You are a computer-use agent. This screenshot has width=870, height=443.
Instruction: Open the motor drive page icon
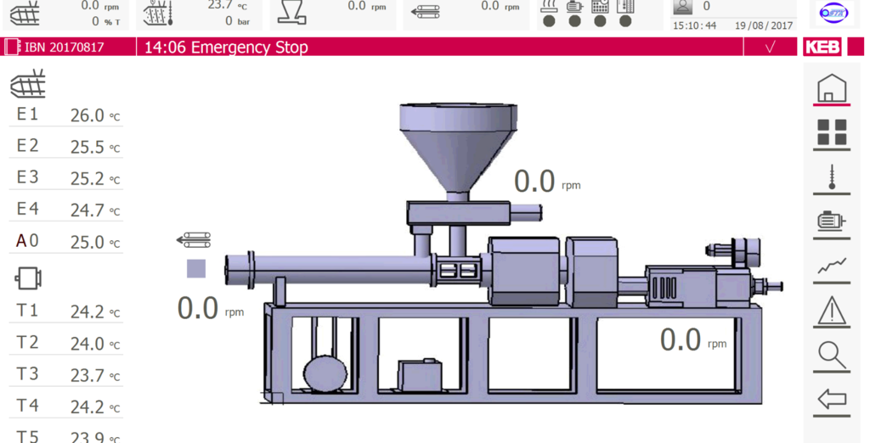click(x=831, y=222)
